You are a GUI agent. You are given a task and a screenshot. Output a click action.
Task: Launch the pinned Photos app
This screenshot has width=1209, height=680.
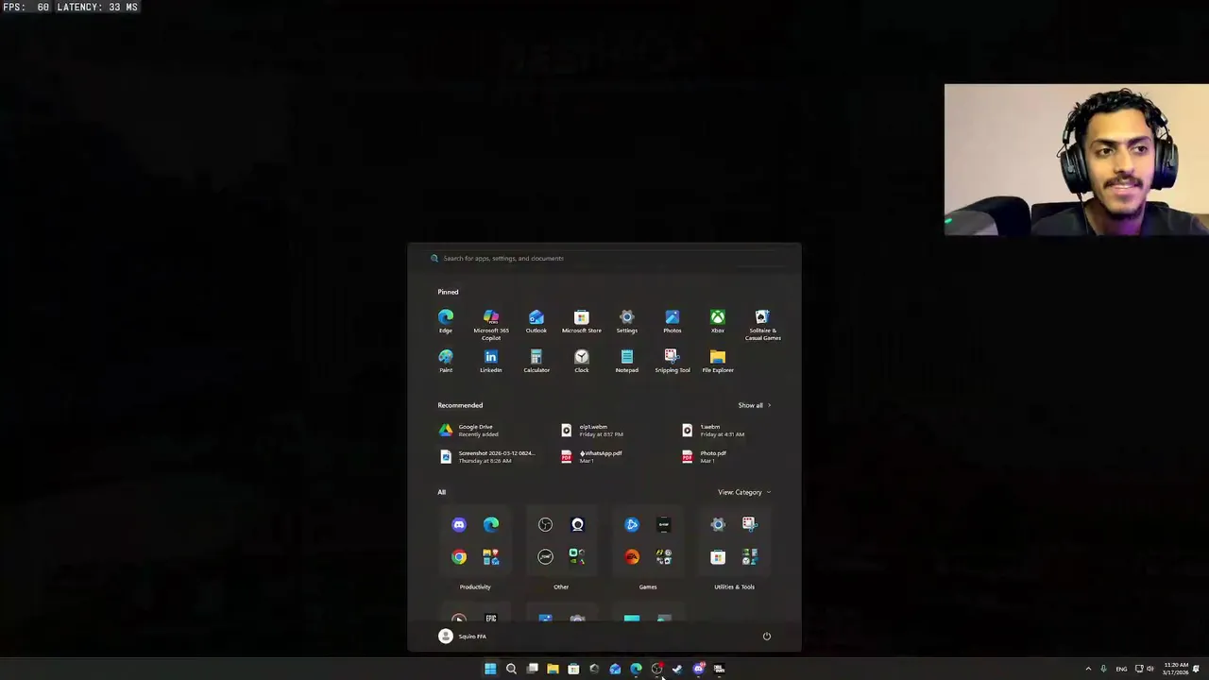(673, 321)
